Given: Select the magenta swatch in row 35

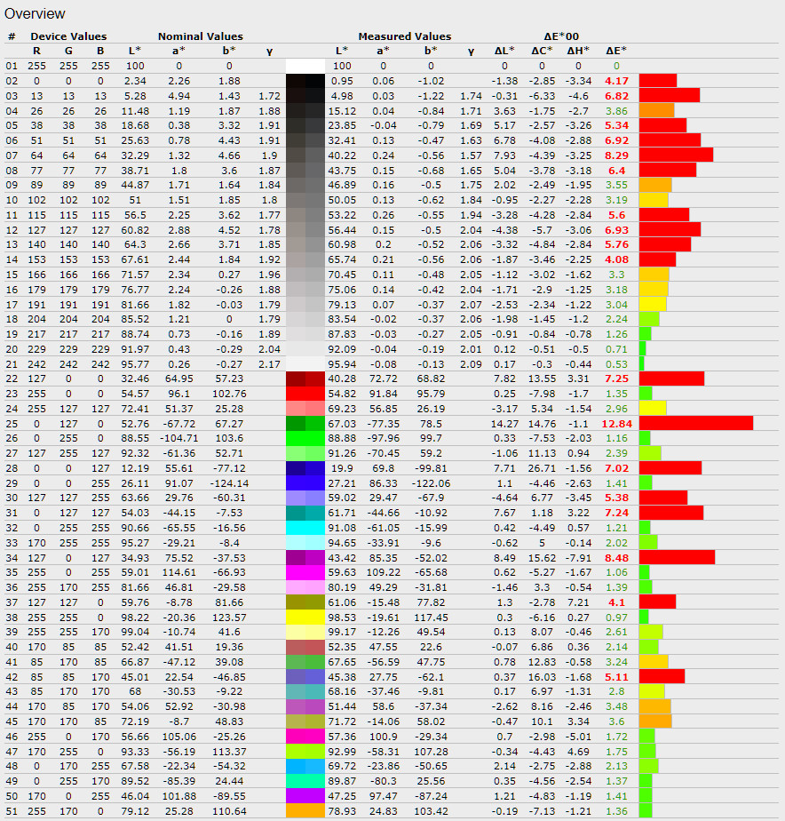Looking at the screenshot, I should coord(305,572).
